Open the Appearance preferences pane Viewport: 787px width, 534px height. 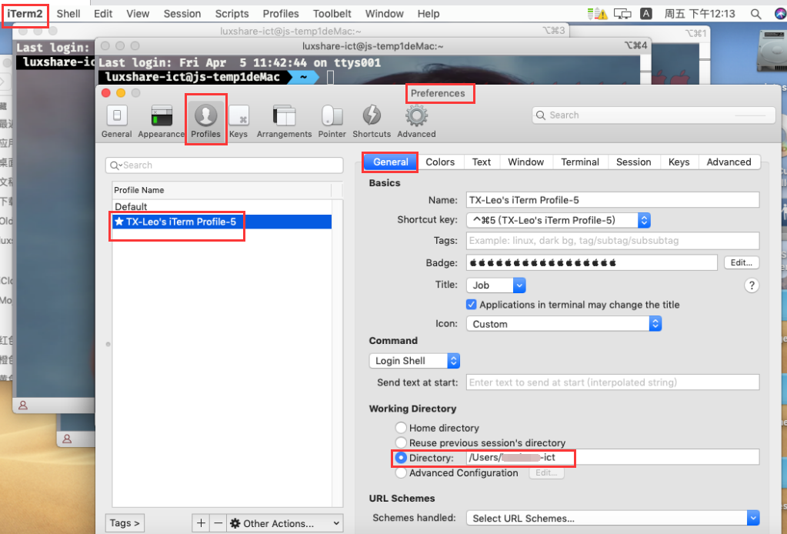click(161, 121)
